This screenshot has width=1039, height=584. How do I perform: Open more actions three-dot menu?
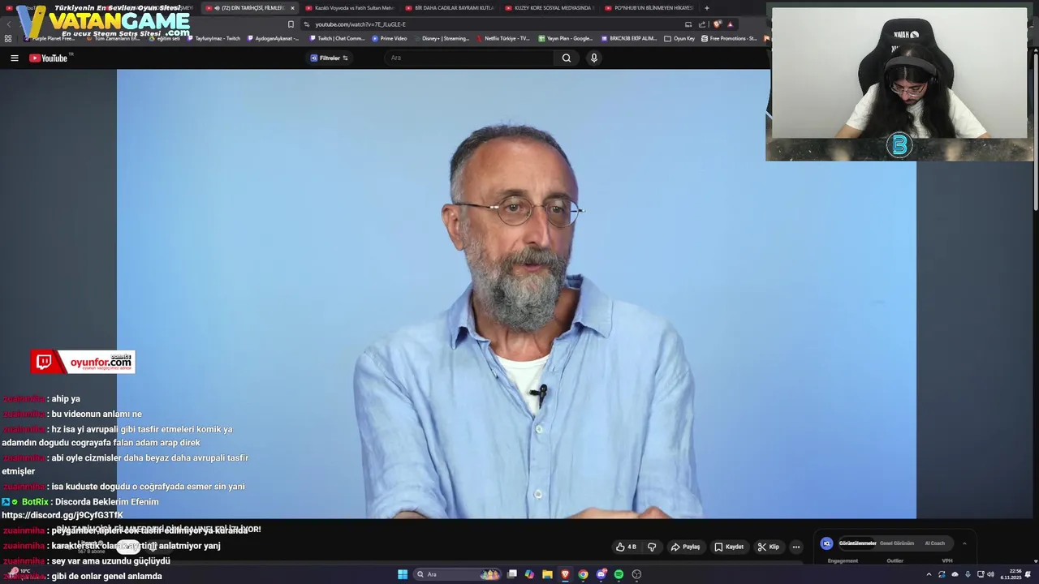click(x=795, y=547)
